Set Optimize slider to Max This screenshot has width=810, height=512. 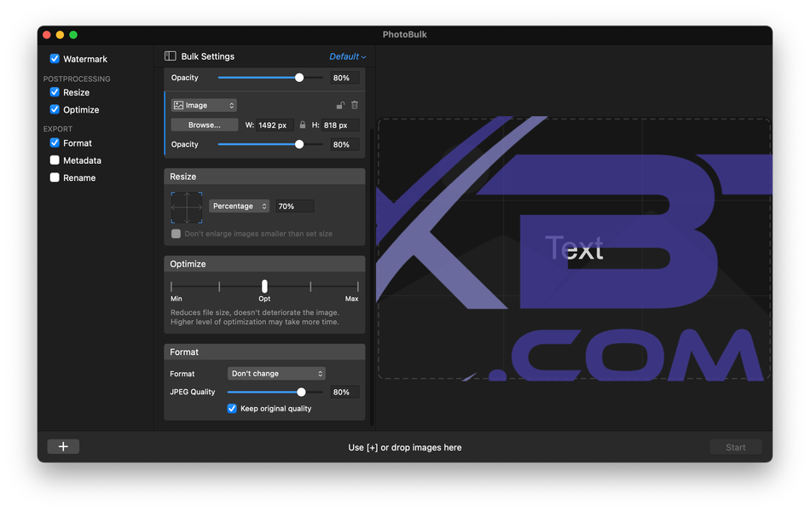357,286
